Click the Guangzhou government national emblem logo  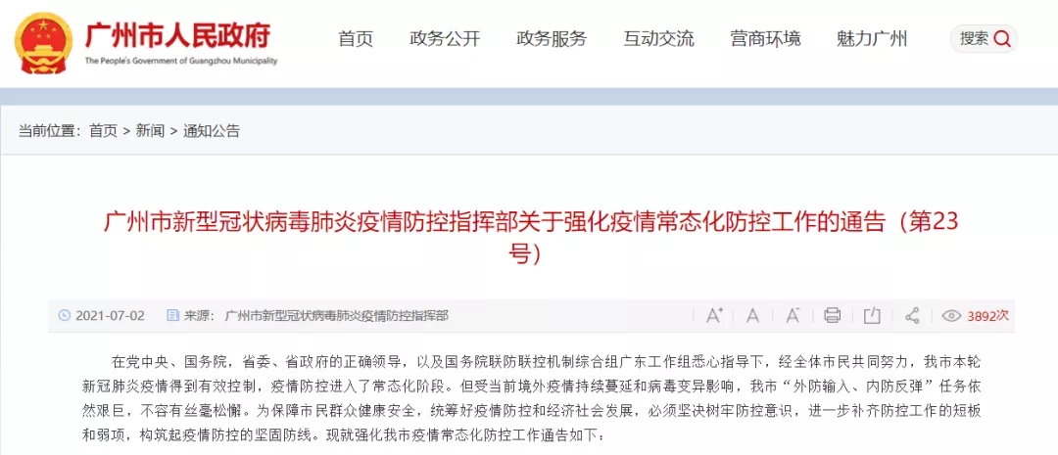44,42
